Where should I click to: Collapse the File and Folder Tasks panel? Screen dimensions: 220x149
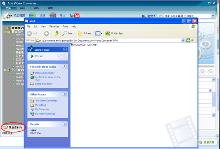tap(65, 66)
